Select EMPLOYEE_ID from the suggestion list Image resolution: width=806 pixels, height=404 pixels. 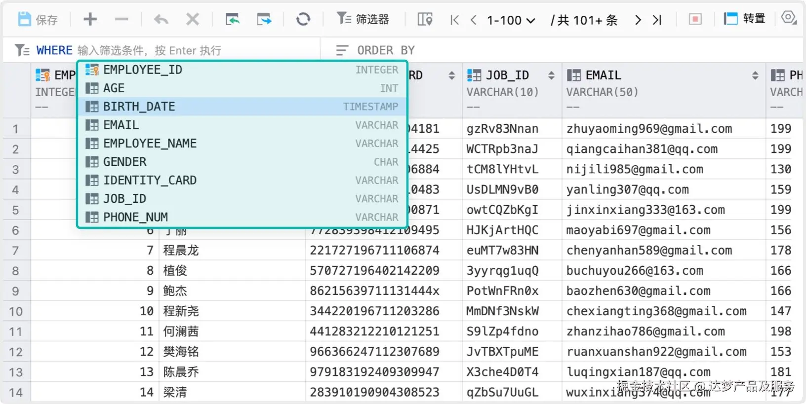[242, 70]
